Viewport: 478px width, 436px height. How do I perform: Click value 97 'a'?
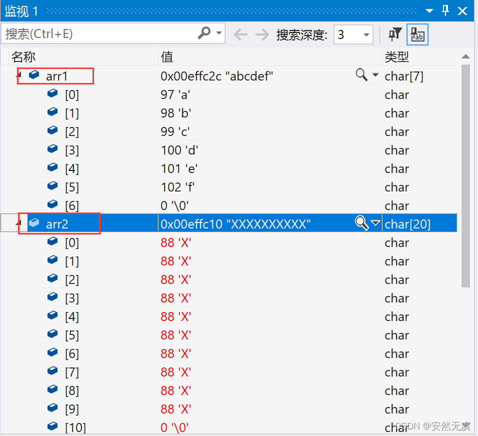[x=175, y=94]
